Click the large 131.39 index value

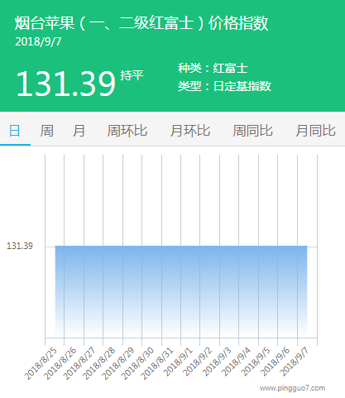pyautogui.click(x=65, y=84)
